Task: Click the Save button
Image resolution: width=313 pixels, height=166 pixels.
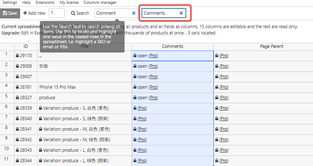Action: (10, 13)
